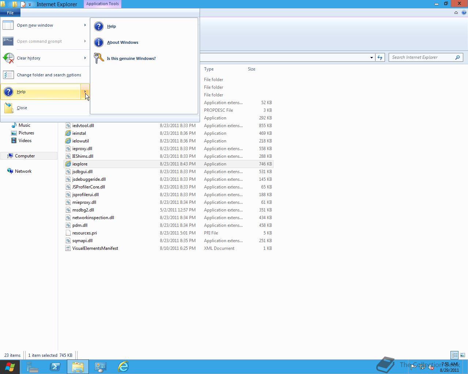Switch to Details view in status bar

point(454,355)
